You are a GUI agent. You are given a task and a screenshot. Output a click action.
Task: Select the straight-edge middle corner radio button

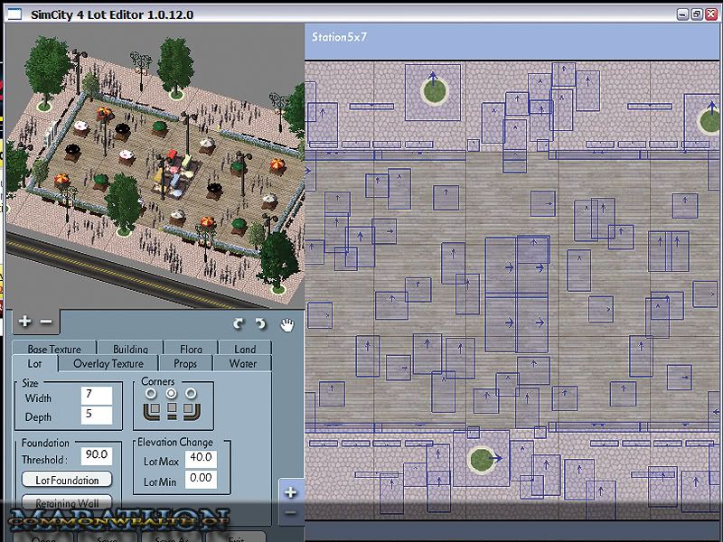tap(171, 394)
